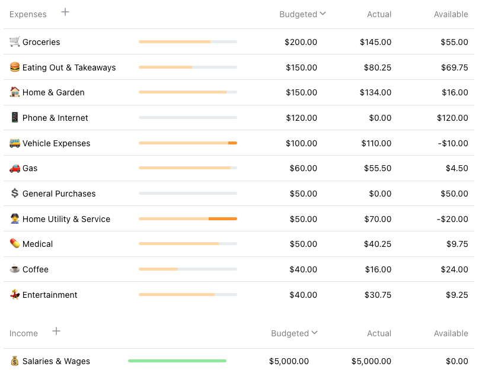Image resolution: width=479 pixels, height=373 pixels.
Task: Click the Entertainment circus tent icon
Action: (14, 295)
